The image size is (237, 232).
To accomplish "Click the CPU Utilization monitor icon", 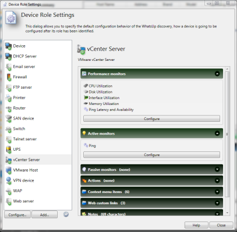I will [86, 86].
